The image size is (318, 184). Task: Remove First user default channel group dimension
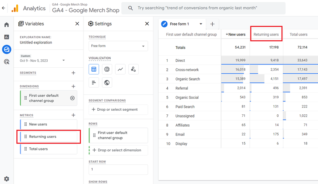[72, 98]
